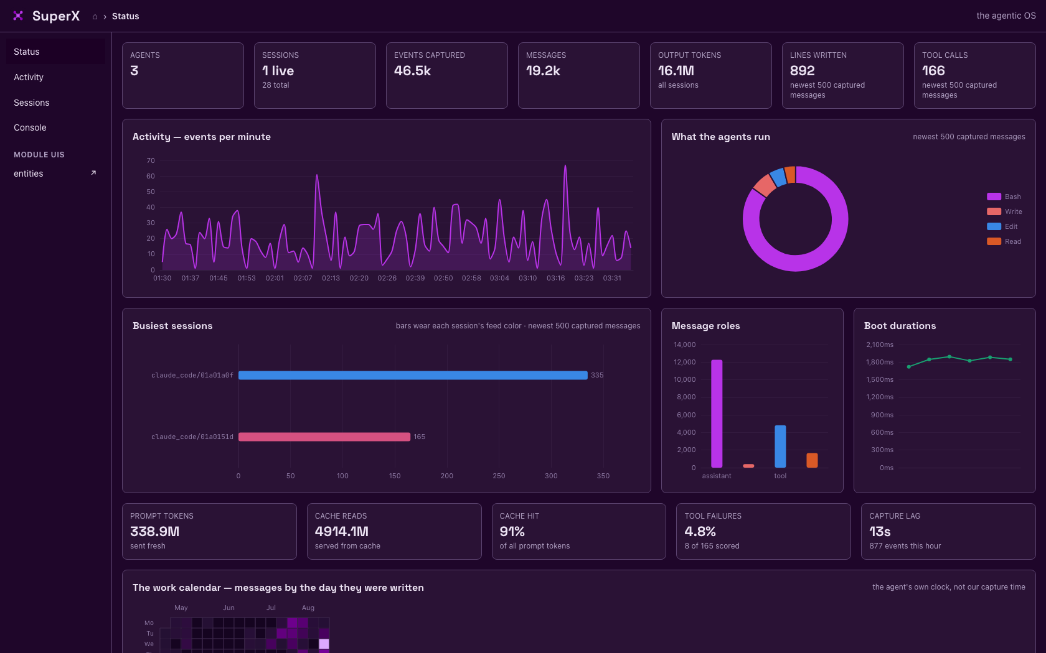Click the home breadcrumb icon
The width and height of the screenshot is (1046, 653).
click(x=95, y=17)
